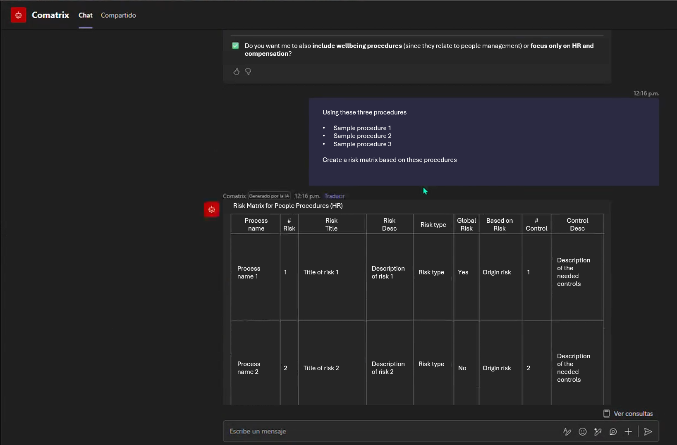Click the Based on Risk column header
The image size is (677, 445).
click(x=500, y=224)
